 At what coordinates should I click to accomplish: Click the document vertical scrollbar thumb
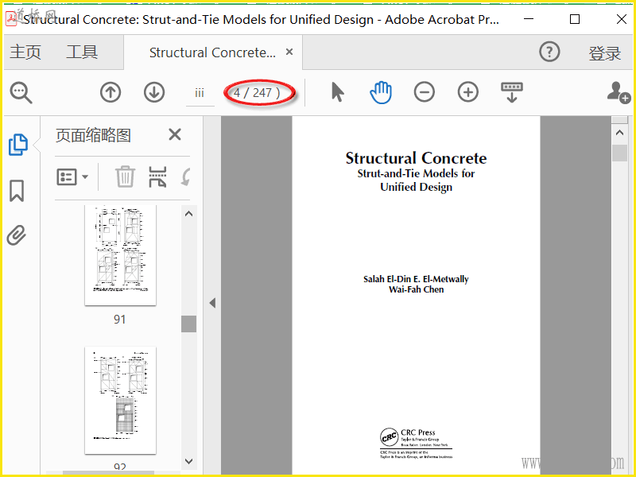coord(619,153)
